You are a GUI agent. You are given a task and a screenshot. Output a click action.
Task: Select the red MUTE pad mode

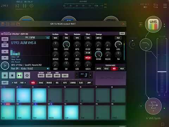click(33, 83)
